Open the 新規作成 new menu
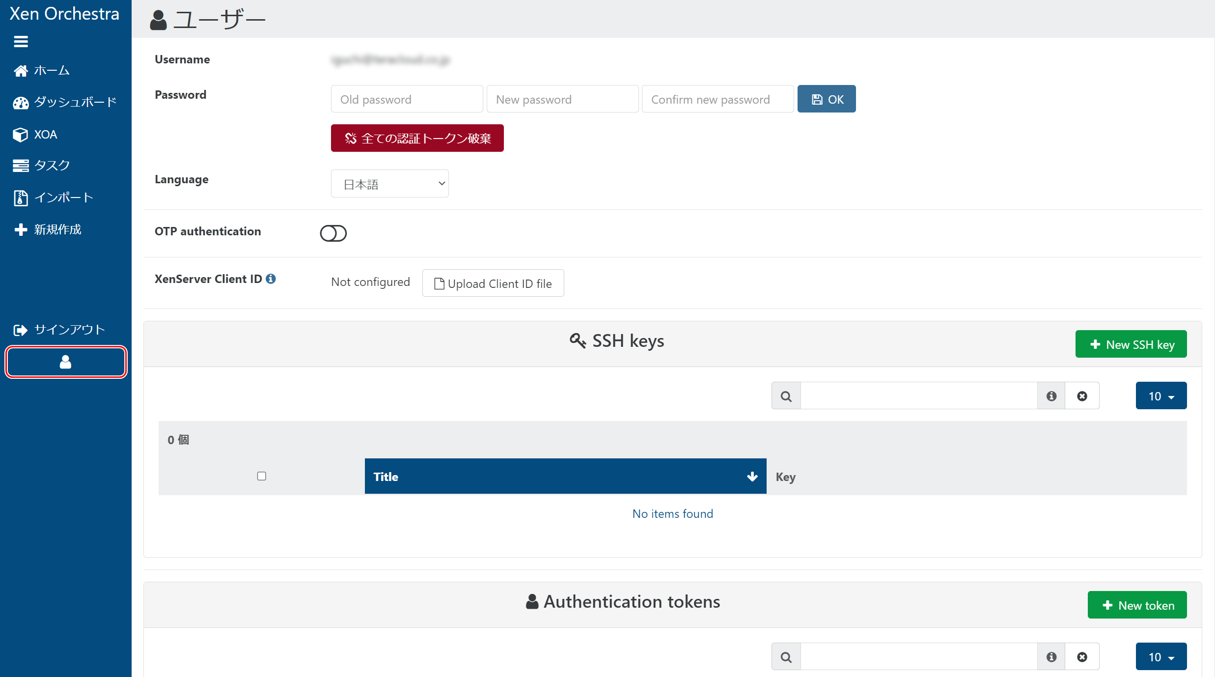Screen dimensions: 1215x677 pos(48,229)
